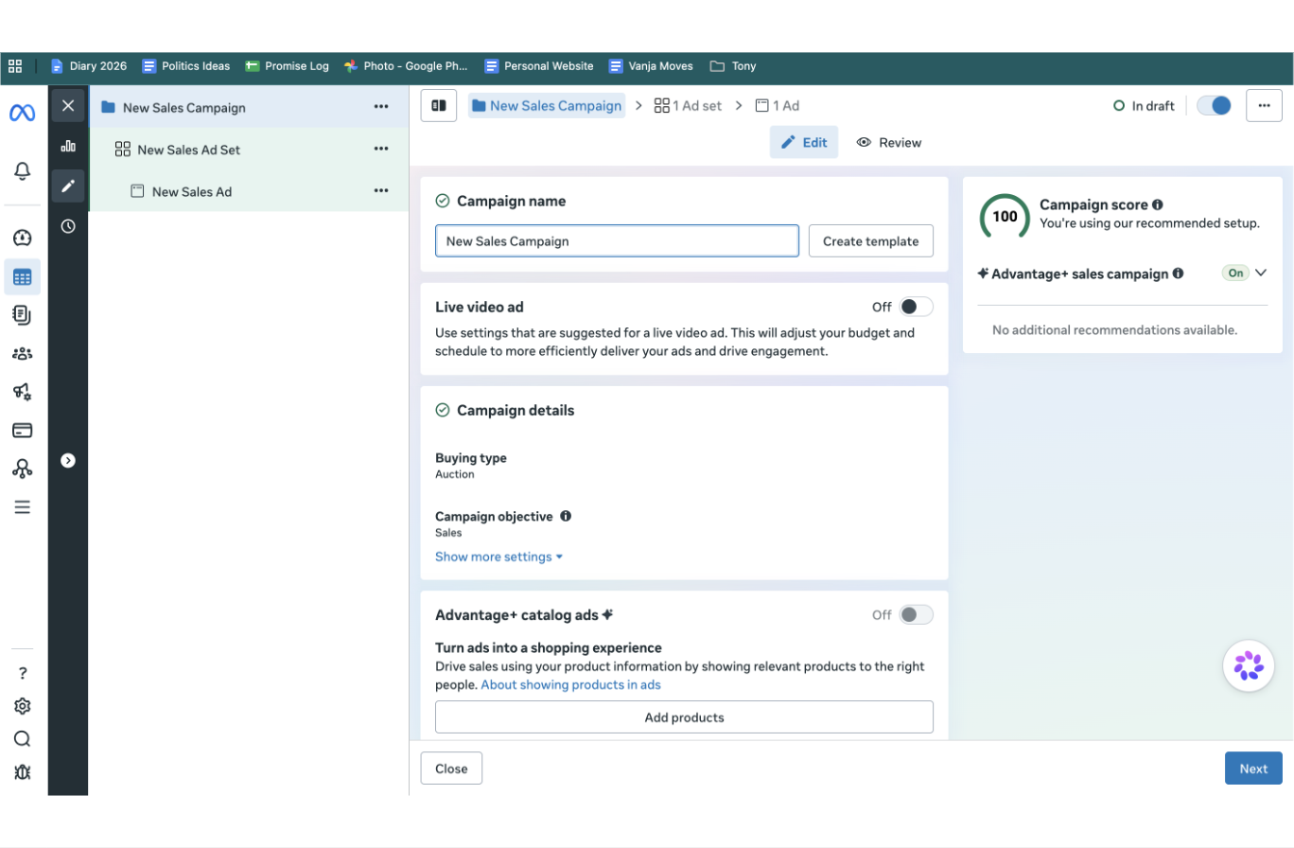Click the Campaign name input field
The height and width of the screenshot is (848, 1294).
617,241
